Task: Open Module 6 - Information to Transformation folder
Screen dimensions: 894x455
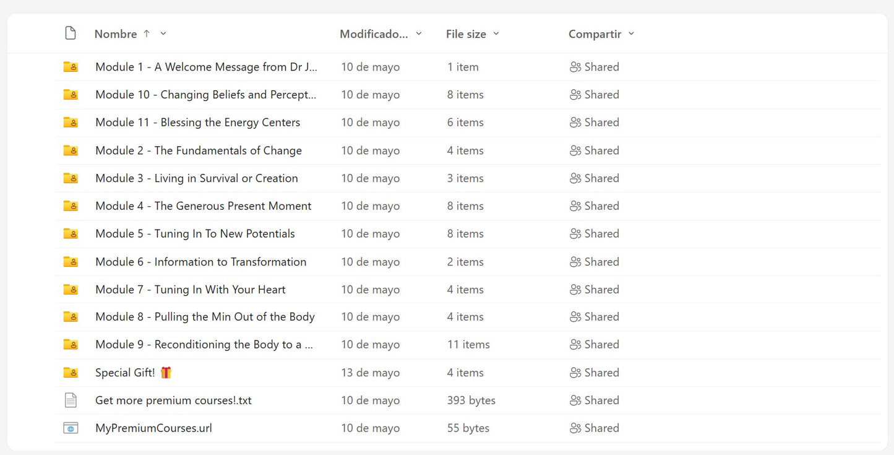Action: tap(200, 262)
